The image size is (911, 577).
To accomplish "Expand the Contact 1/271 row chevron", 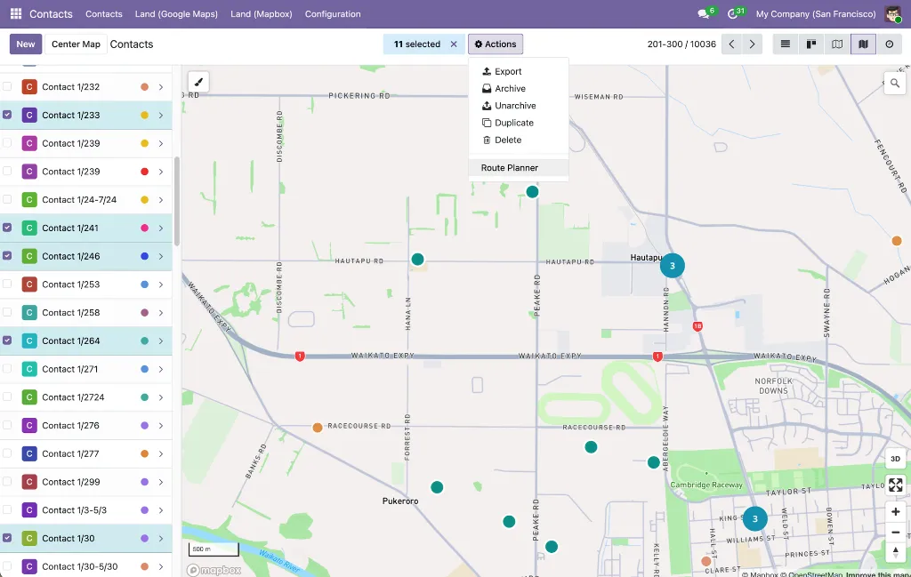I will pyautogui.click(x=161, y=369).
